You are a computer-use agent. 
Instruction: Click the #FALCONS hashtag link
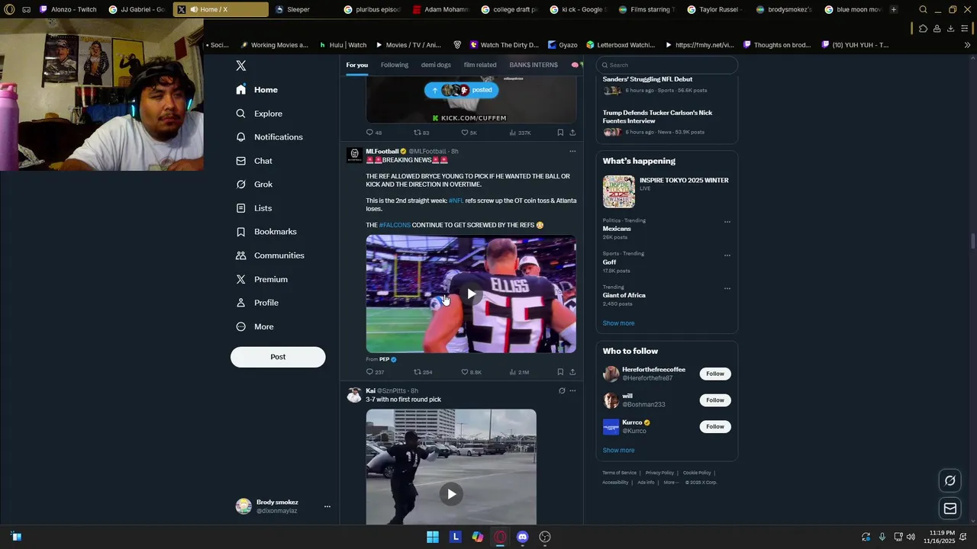pos(395,225)
